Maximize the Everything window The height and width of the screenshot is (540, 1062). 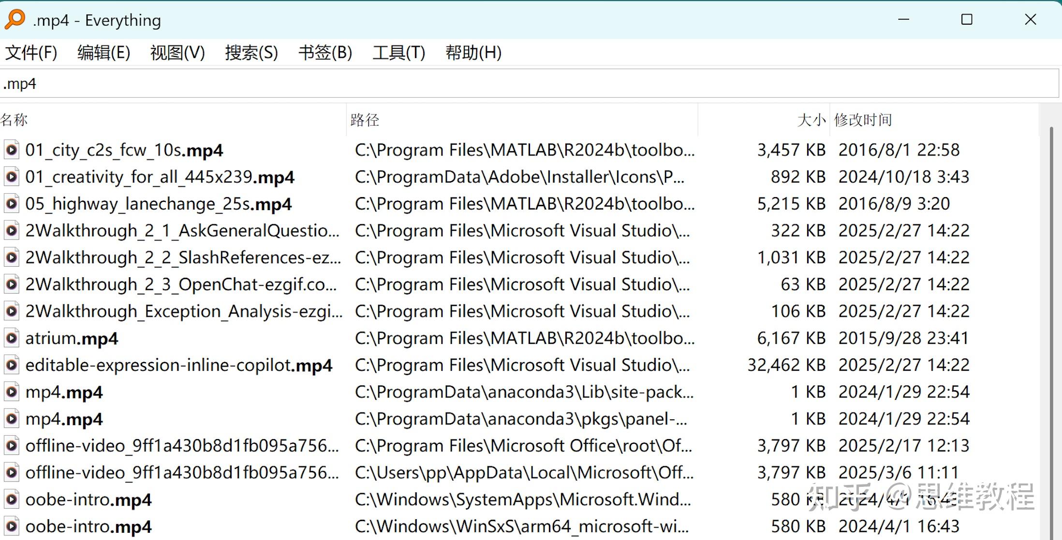tap(966, 20)
